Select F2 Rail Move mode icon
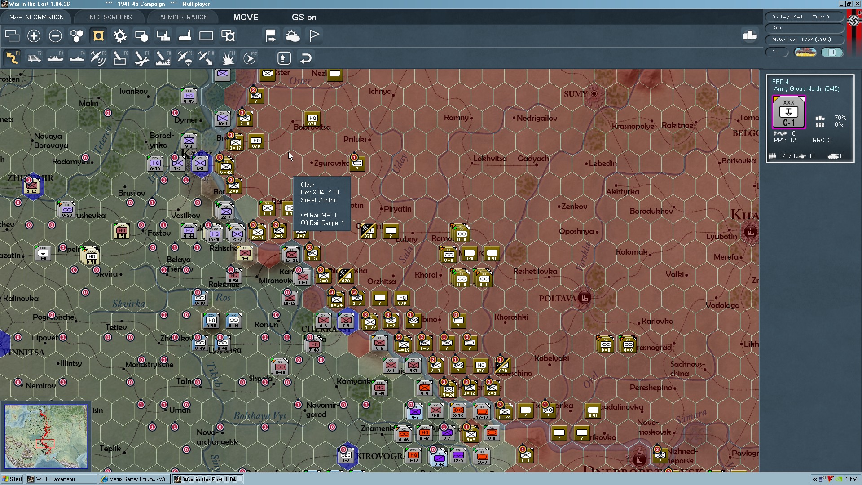Viewport: 862px width, 485px height. click(x=34, y=58)
